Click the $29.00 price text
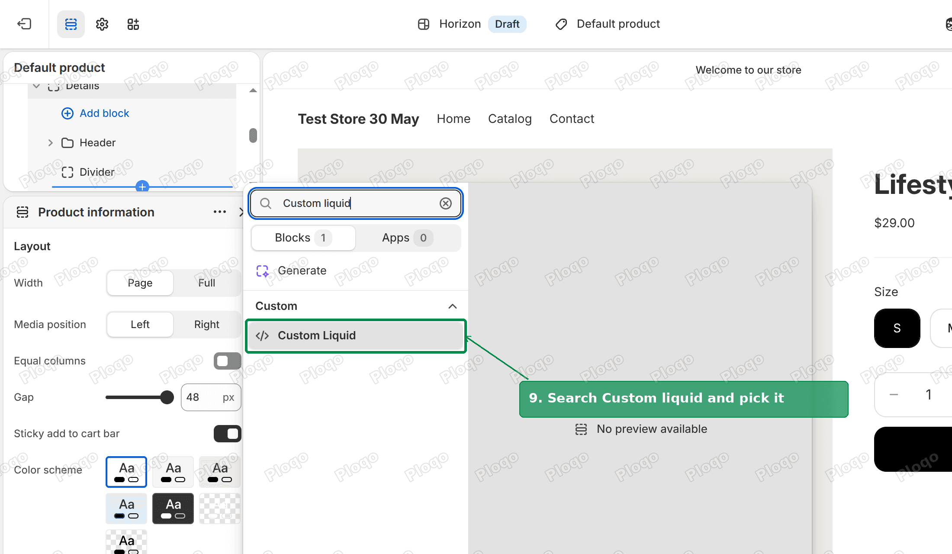 coord(894,223)
